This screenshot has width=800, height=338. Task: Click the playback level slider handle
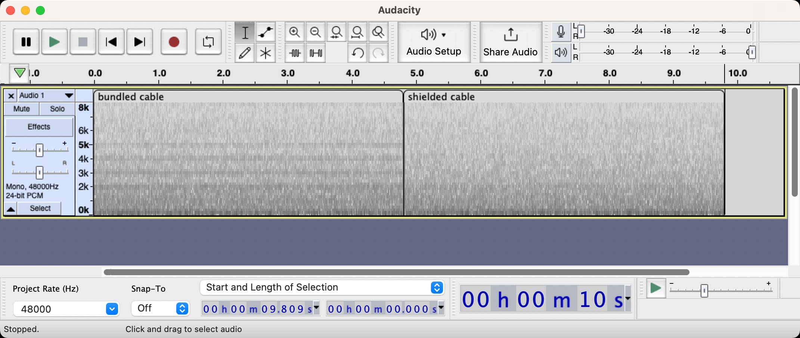click(752, 52)
